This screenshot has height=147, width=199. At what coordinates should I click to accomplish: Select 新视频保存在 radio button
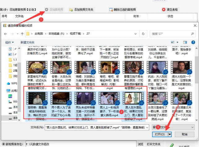coord(3,144)
